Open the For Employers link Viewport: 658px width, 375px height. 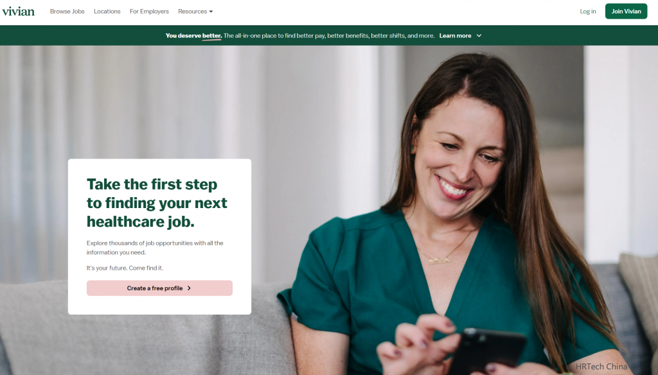(149, 12)
